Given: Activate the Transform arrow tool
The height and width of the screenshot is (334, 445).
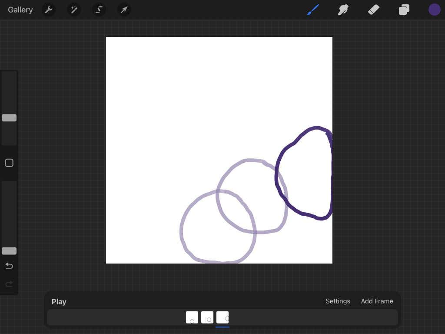Looking at the screenshot, I should (124, 10).
